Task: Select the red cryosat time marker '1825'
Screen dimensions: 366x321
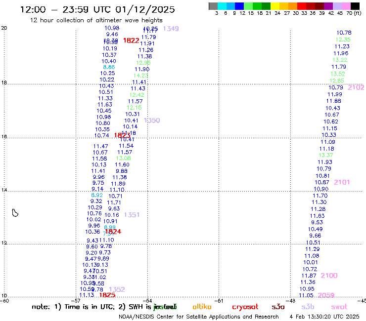Action: pyautogui.click(x=107, y=295)
